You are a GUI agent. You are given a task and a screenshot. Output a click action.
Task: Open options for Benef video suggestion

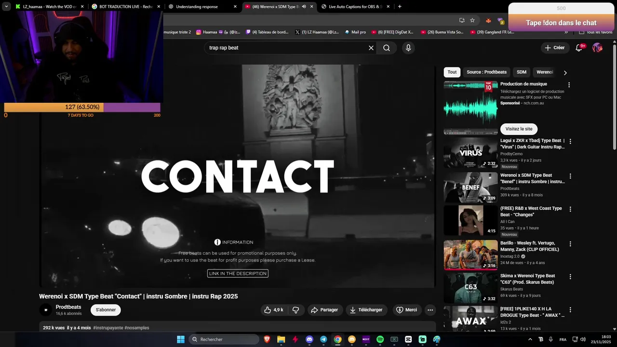pos(570,176)
